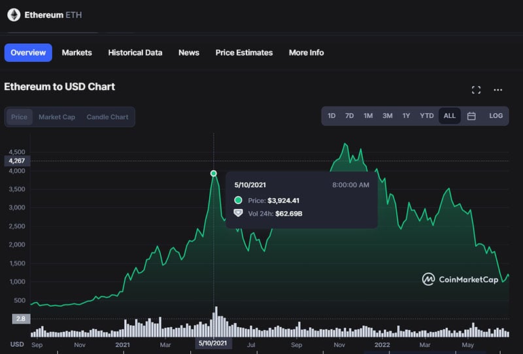Click the 2022 label on the time axis

[x=382, y=345]
